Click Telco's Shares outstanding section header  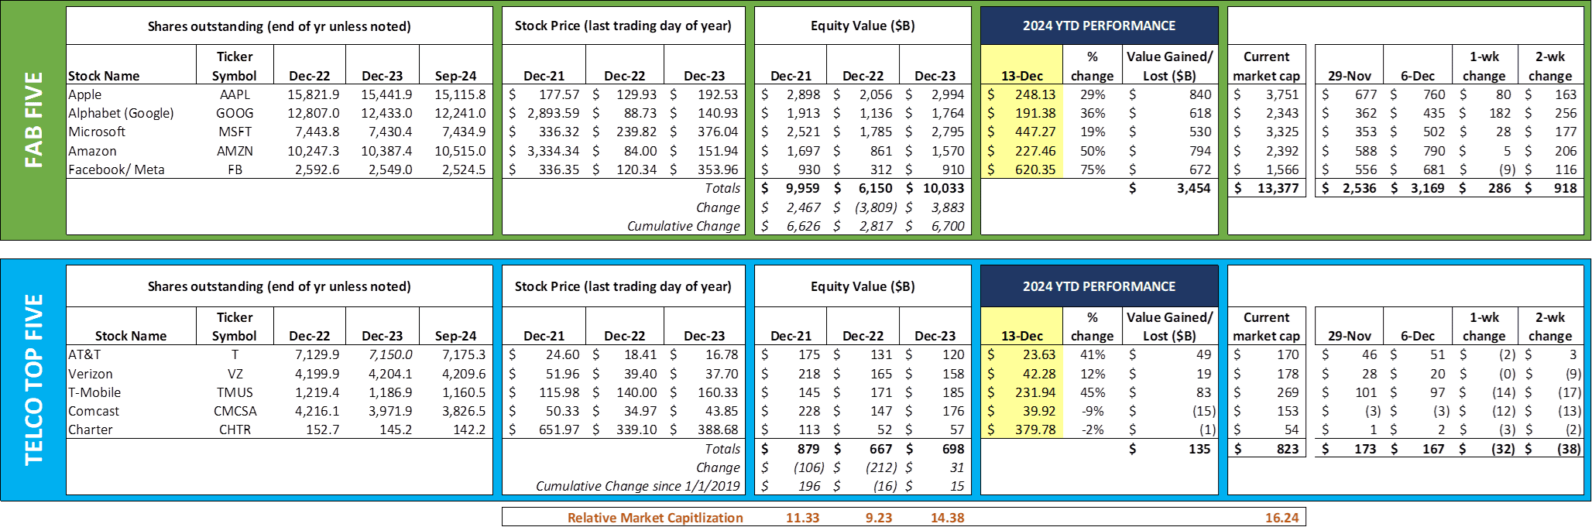click(279, 286)
